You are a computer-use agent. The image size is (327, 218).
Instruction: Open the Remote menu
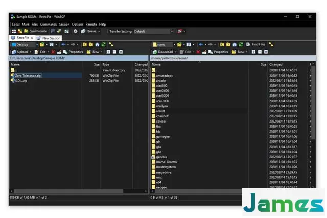click(91, 25)
